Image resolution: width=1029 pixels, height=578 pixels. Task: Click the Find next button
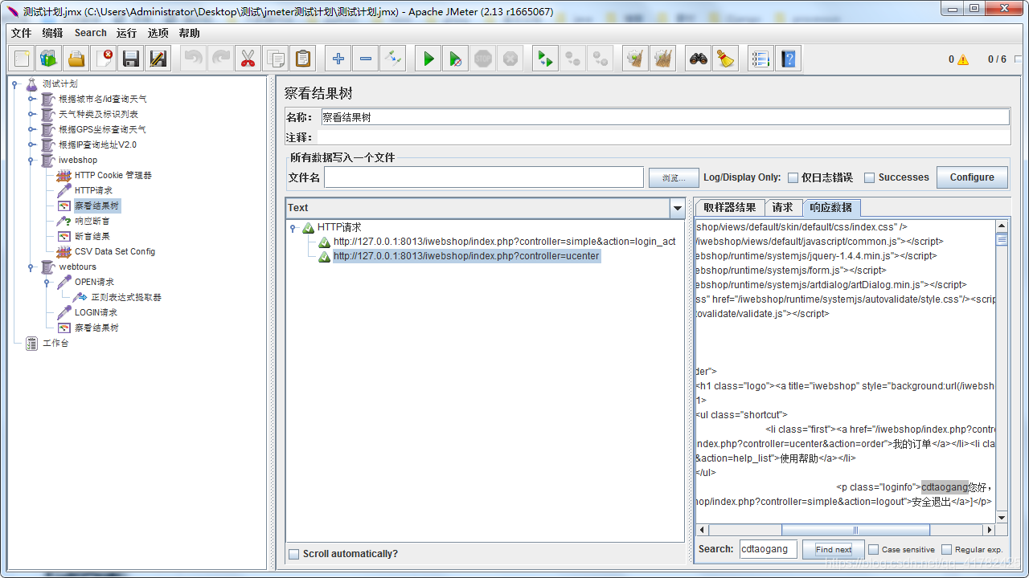click(x=834, y=550)
